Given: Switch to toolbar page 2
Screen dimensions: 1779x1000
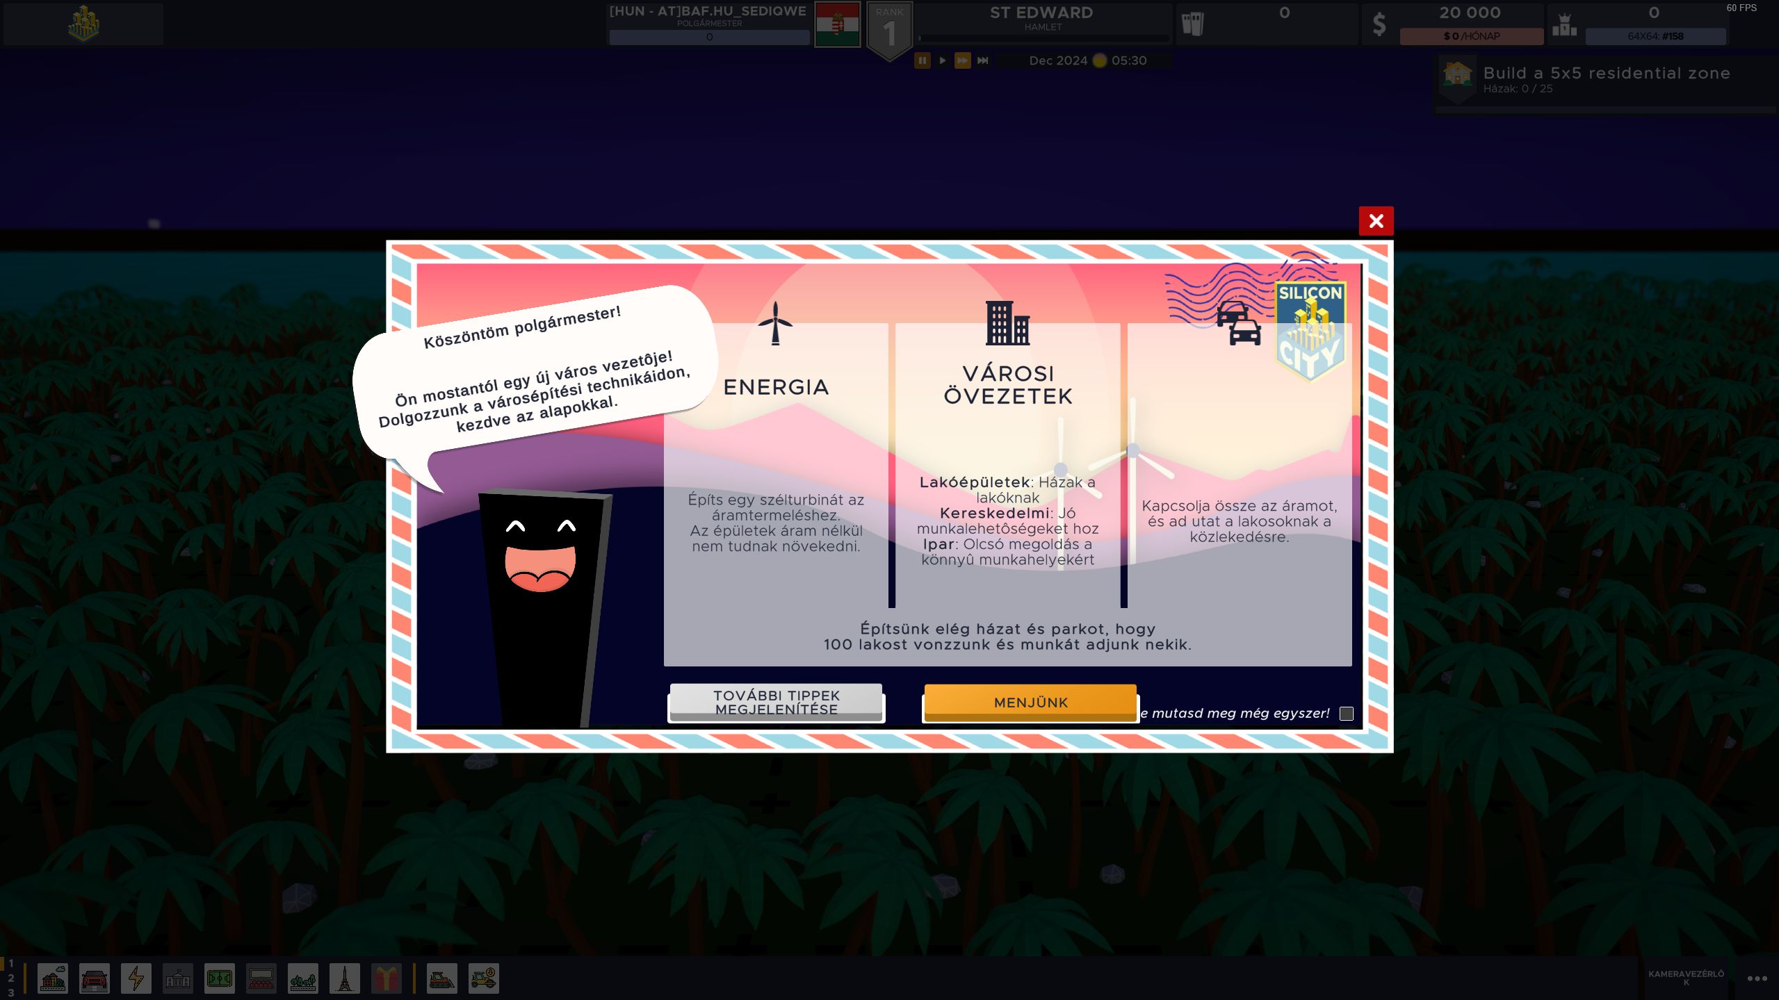Looking at the screenshot, I should (x=10, y=978).
